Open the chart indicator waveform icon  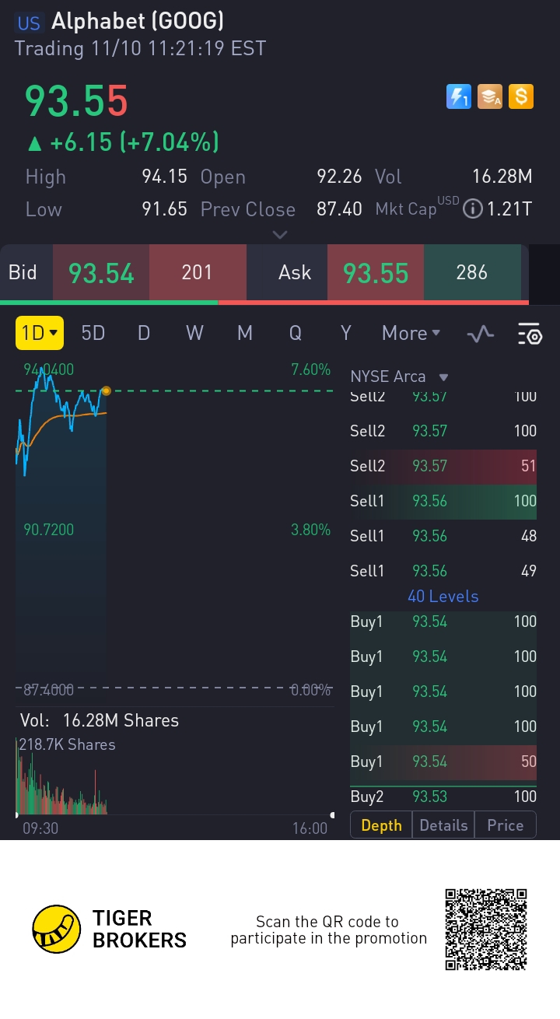[x=480, y=334]
